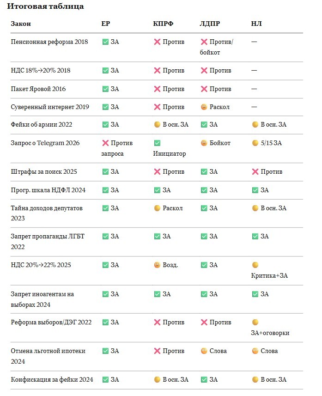Click ЛДПР green checkmark for Конфискация за фейки 2024
Image resolution: width=322 pixels, height=396 pixels.
204,380
